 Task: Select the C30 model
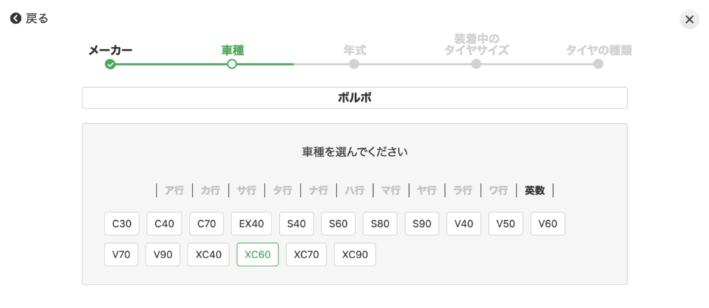pyautogui.click(x=122, y=224)
